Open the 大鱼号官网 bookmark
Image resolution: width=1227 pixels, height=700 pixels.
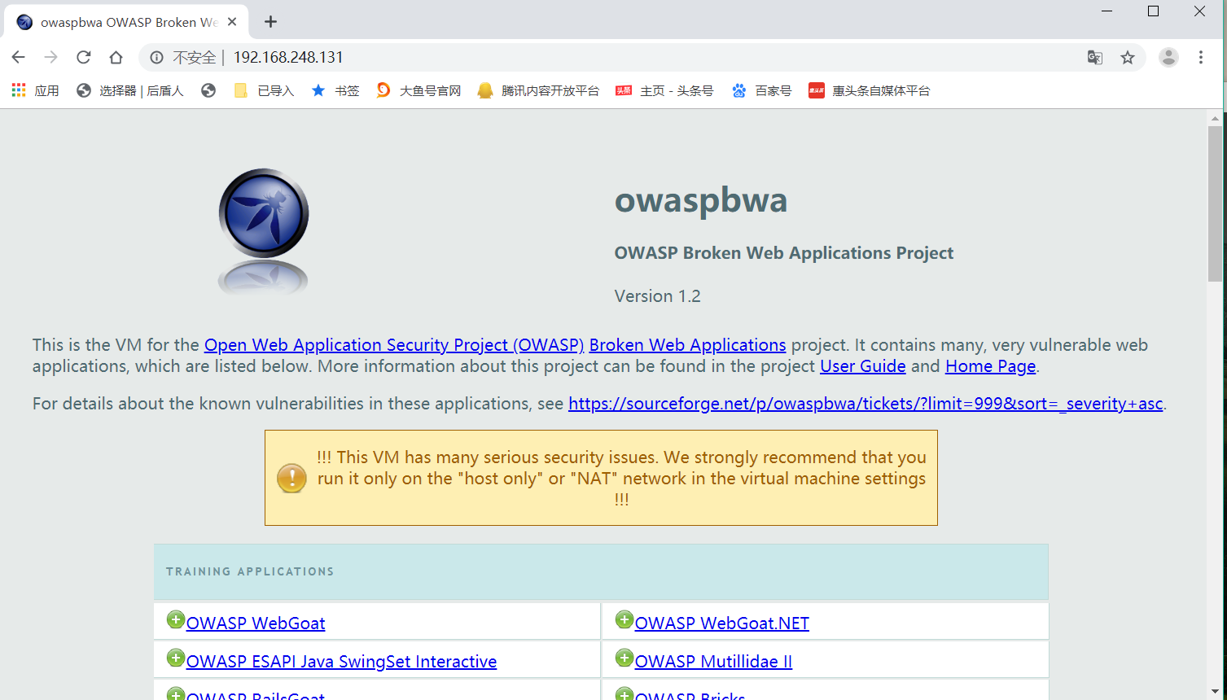[418, 90]
